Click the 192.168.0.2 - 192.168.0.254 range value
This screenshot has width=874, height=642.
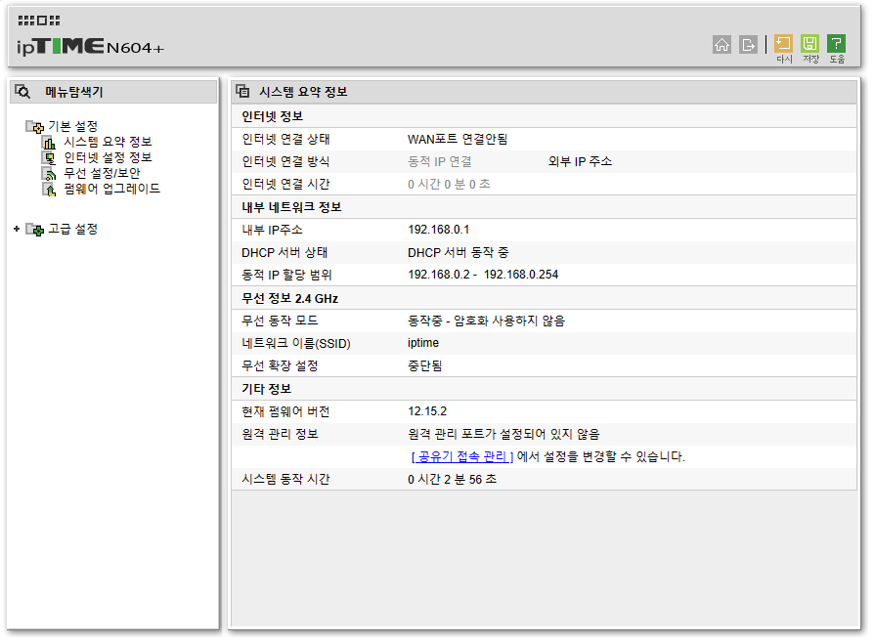[483, 275]
